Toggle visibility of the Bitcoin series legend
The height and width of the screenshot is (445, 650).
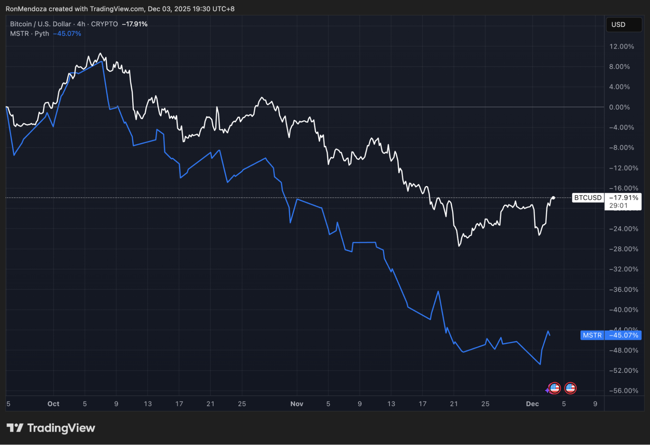click(x=39, y=23)
